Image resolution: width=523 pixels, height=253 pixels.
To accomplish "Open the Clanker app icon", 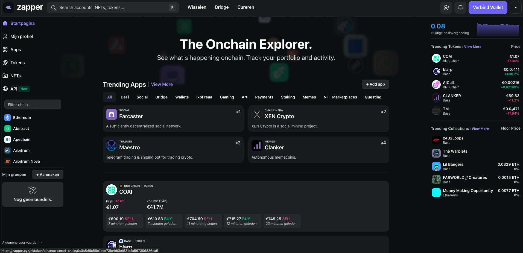I will click(x=257, y=146).
